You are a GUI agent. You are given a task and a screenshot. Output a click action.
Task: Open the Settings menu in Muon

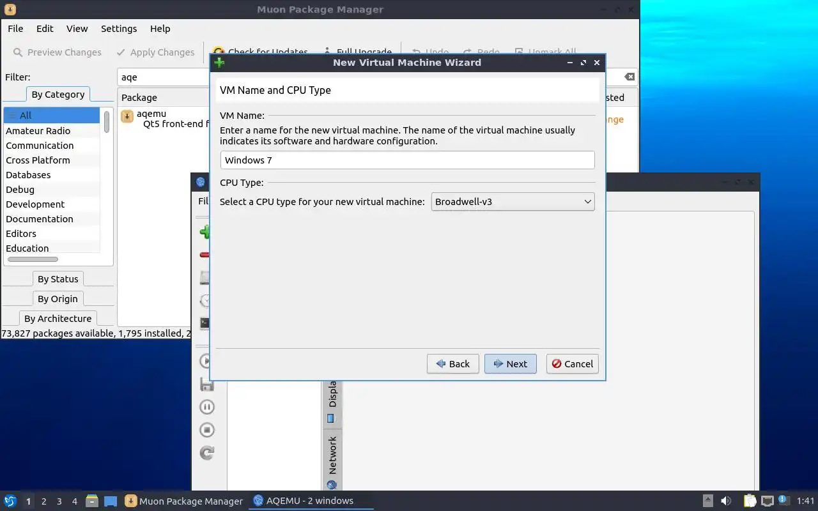click(x=119, y=29)
